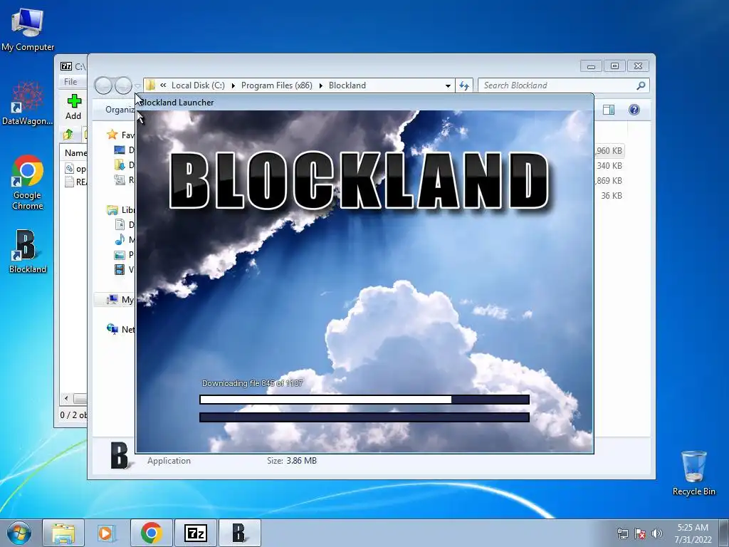Open the File menu in 7-Zip window

tap(70, 81)
